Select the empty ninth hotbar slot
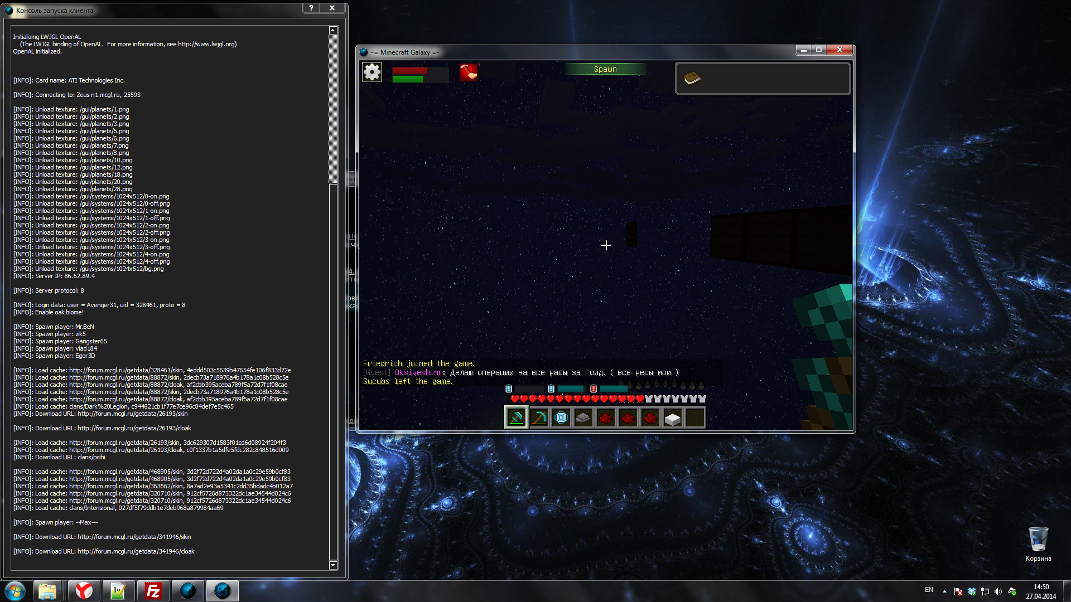 click(x=695, y=417)
